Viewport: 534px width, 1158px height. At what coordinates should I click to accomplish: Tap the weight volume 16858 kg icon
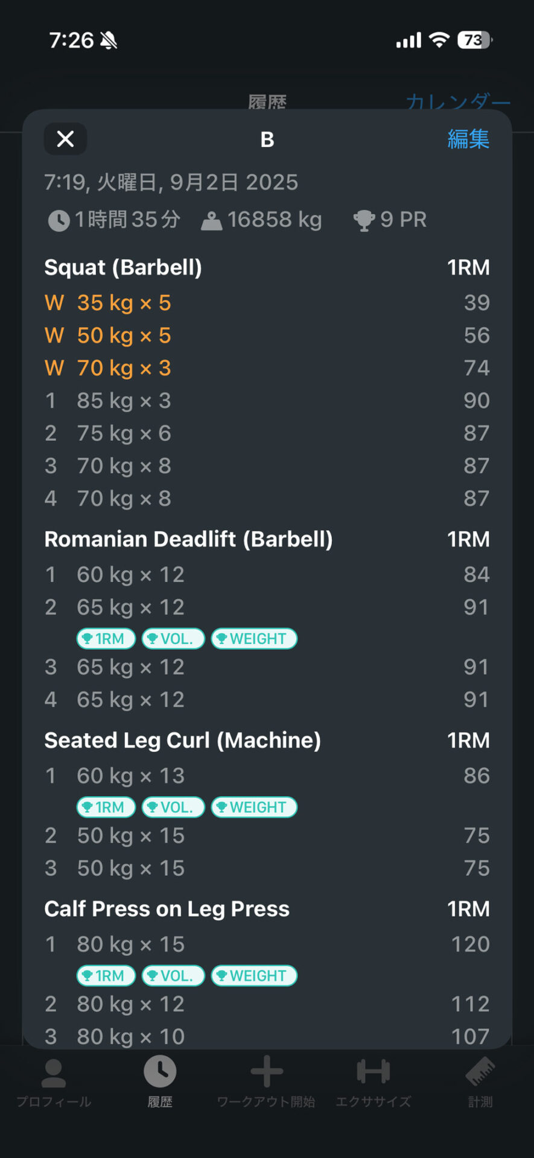[211, 221]
